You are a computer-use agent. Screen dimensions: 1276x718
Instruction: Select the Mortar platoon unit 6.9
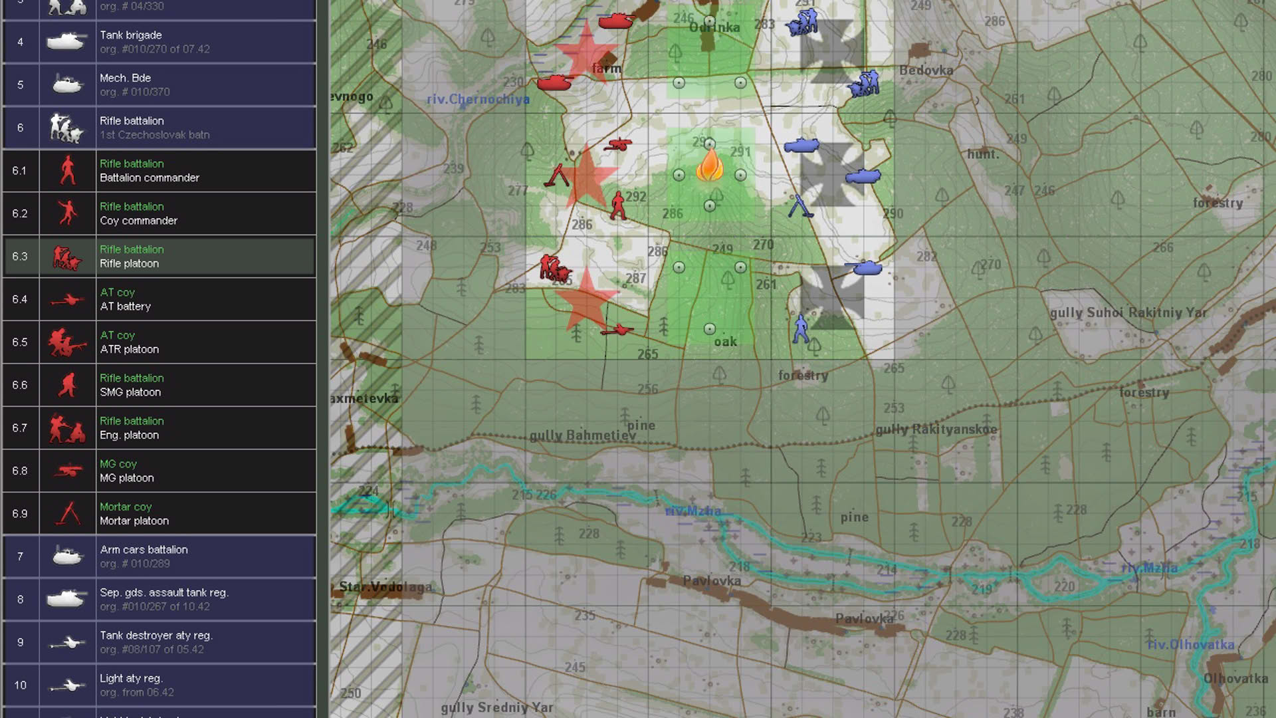159,514
